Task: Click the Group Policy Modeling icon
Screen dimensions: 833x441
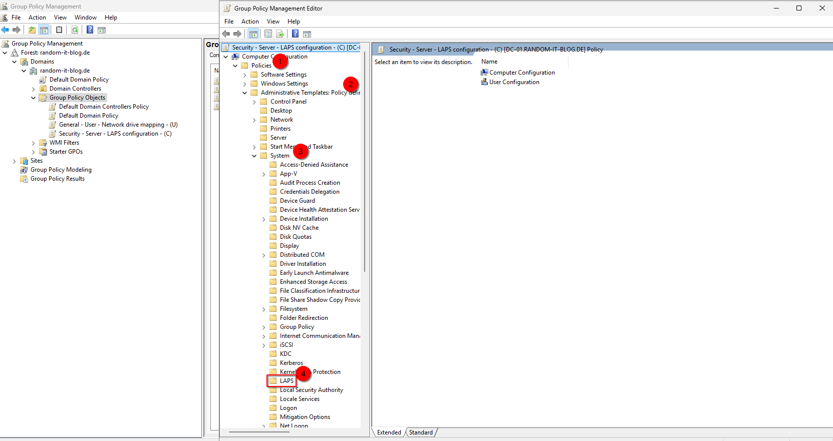Action: (x=24, y=170)
